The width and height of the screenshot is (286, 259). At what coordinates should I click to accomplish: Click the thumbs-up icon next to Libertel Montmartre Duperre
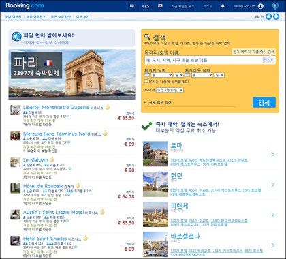108,107
